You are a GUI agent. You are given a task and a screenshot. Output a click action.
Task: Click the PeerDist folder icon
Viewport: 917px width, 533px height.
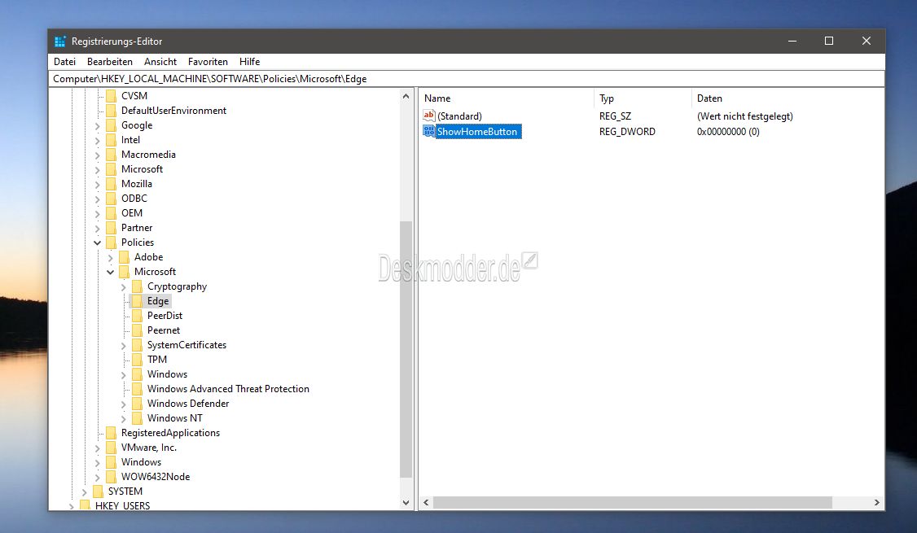pyautogui.click(x=137, y=316)
